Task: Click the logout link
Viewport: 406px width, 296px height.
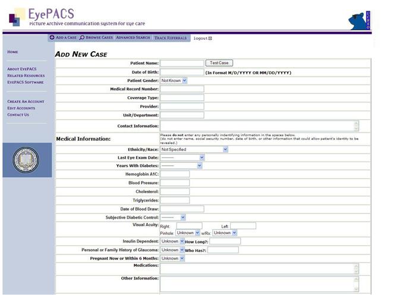Action: pos(200,38)
